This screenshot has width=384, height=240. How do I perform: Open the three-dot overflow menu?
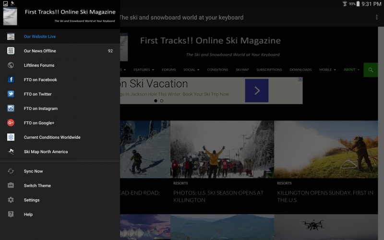pos(377,17)
